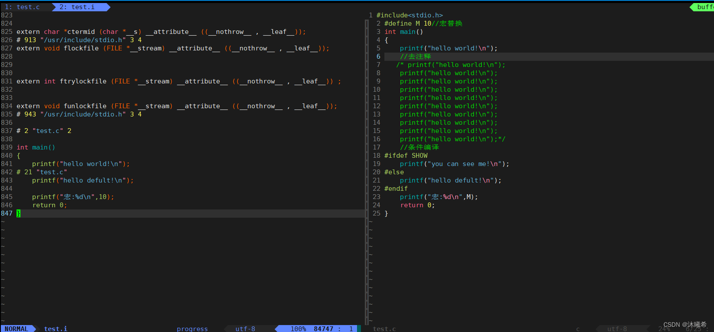This screenshot has height=332, width=714.
Task: Click 'extern char *ctermid' line 825
Action: coord(161,32)
